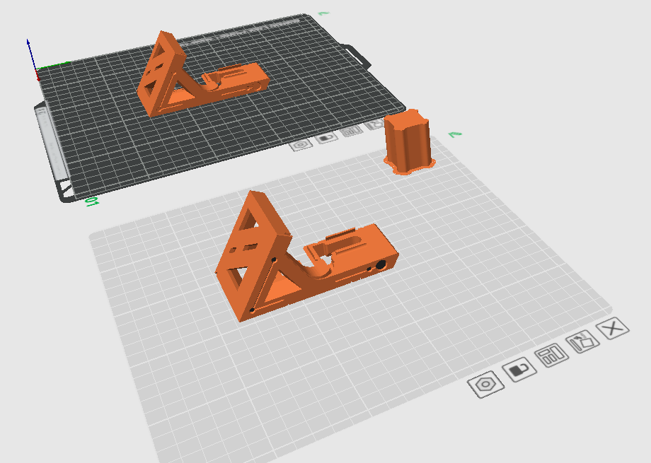
Task: Remove the light plate with its X icon
Action: click(613, 329)
